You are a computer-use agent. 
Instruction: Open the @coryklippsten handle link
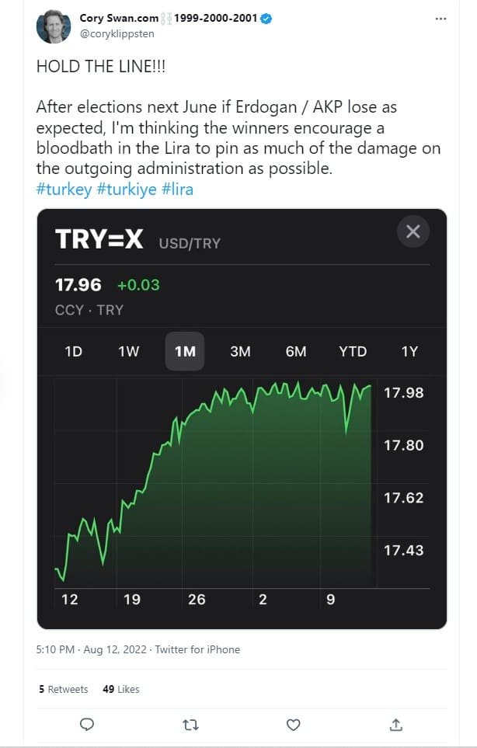[x=116, y=34]
